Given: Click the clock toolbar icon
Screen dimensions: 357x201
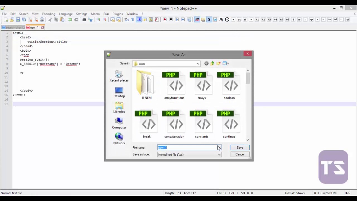Looking at the screenshot, I should pyautogui.click(x=227, y=20).
